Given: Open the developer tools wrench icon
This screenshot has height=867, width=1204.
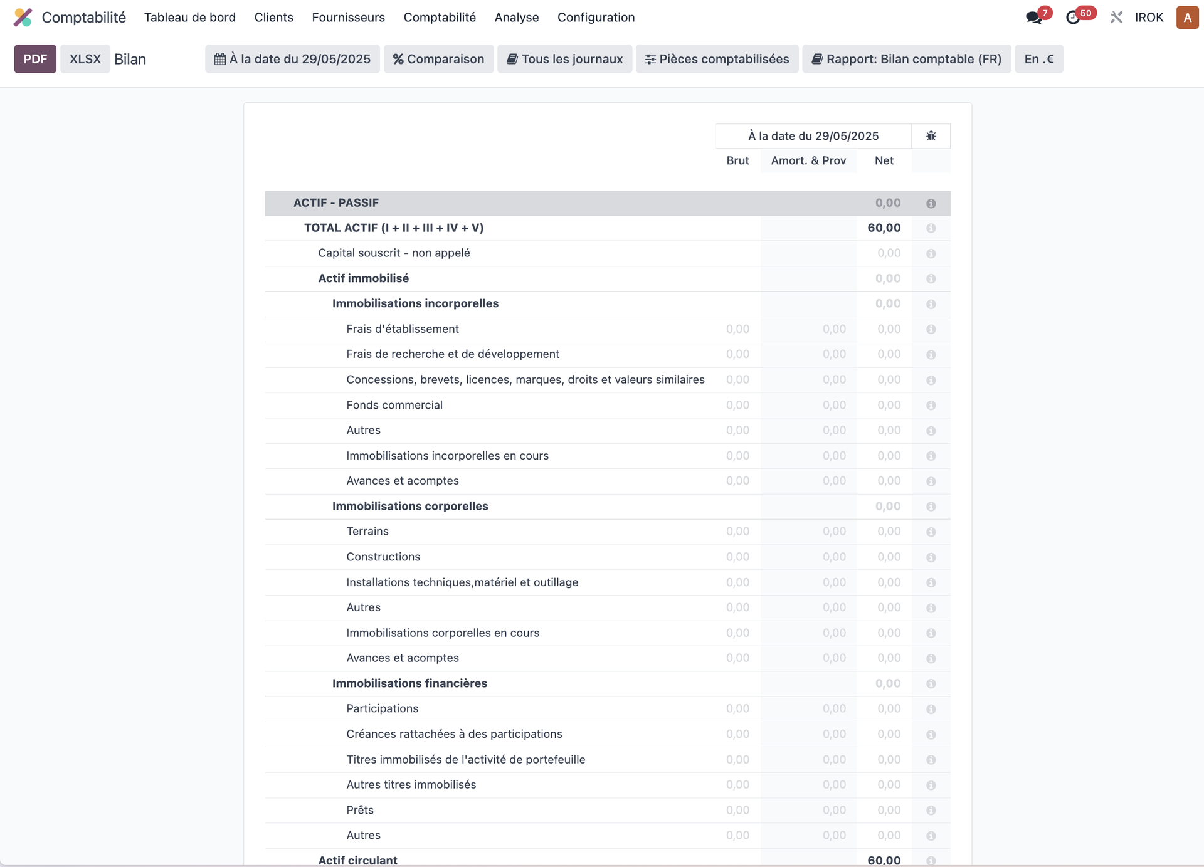Looking at the screenshot, I should pos(1116,18).
